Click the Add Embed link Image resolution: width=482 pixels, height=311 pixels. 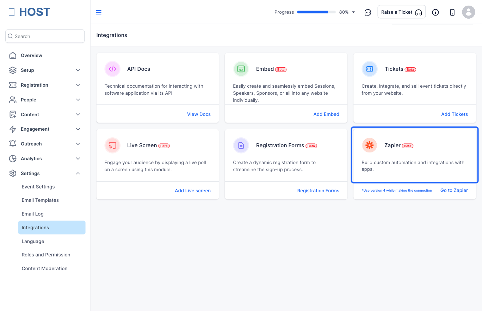pos(326,114)
